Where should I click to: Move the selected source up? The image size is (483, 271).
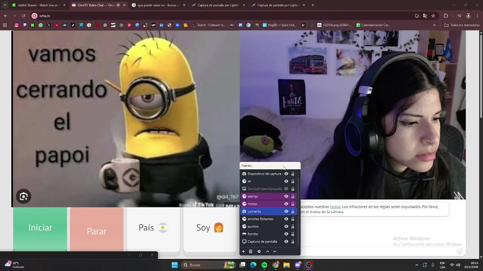[268, 251]
